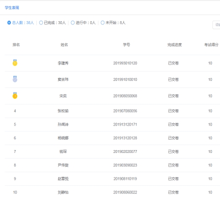The width and height of the screenshot is (220, 199).
Task: Click the student name in the silver medal row
Action: coord(63,80)
